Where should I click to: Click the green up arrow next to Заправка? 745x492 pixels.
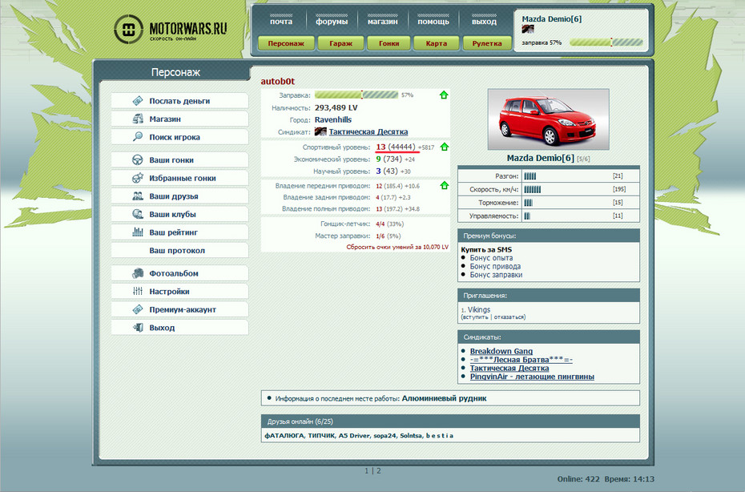point(444,95)
